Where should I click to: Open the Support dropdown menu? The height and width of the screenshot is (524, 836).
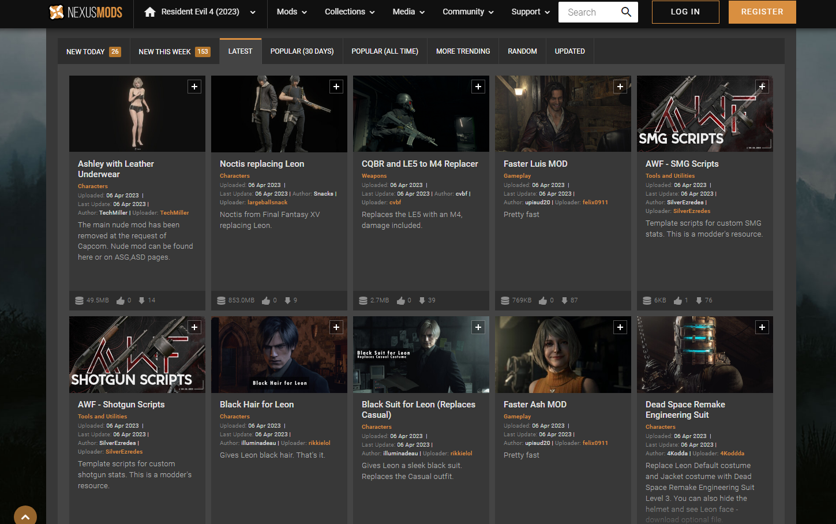531,12
